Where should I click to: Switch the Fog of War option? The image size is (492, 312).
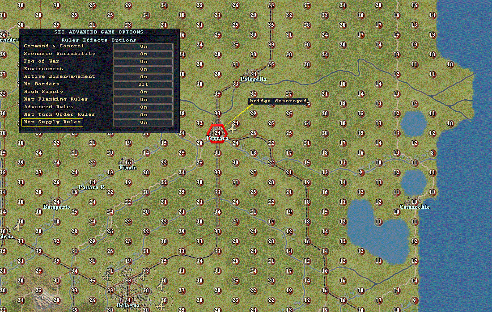(144, 61)
